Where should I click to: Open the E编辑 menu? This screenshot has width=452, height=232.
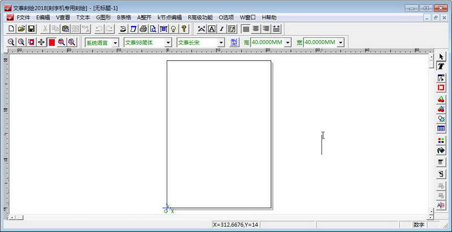[x=43, y=17]
